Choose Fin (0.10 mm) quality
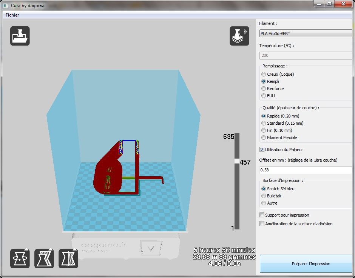Image resolution: width=355 pixels, height=278 pixels. click(277, 131)
